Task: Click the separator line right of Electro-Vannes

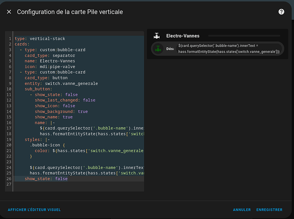Action: [244, 35]
